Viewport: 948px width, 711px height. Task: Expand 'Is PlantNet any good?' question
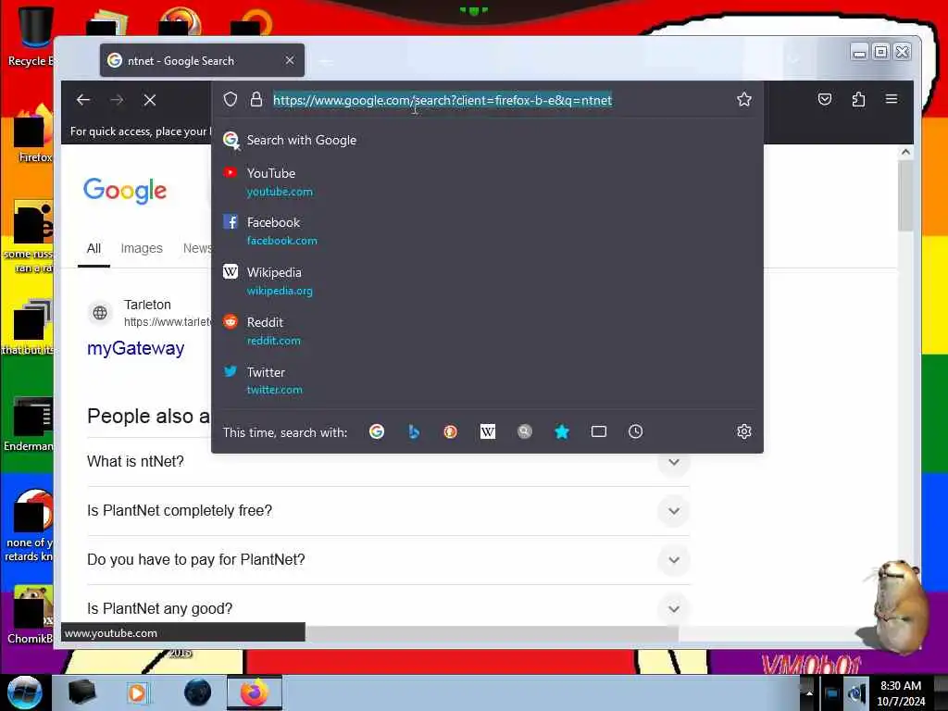pos(388,608)
